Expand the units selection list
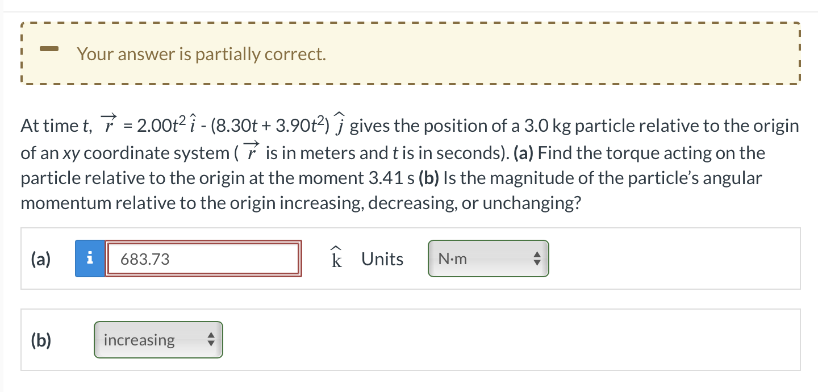This screenshot has width=818, height=392. [489, 258]
